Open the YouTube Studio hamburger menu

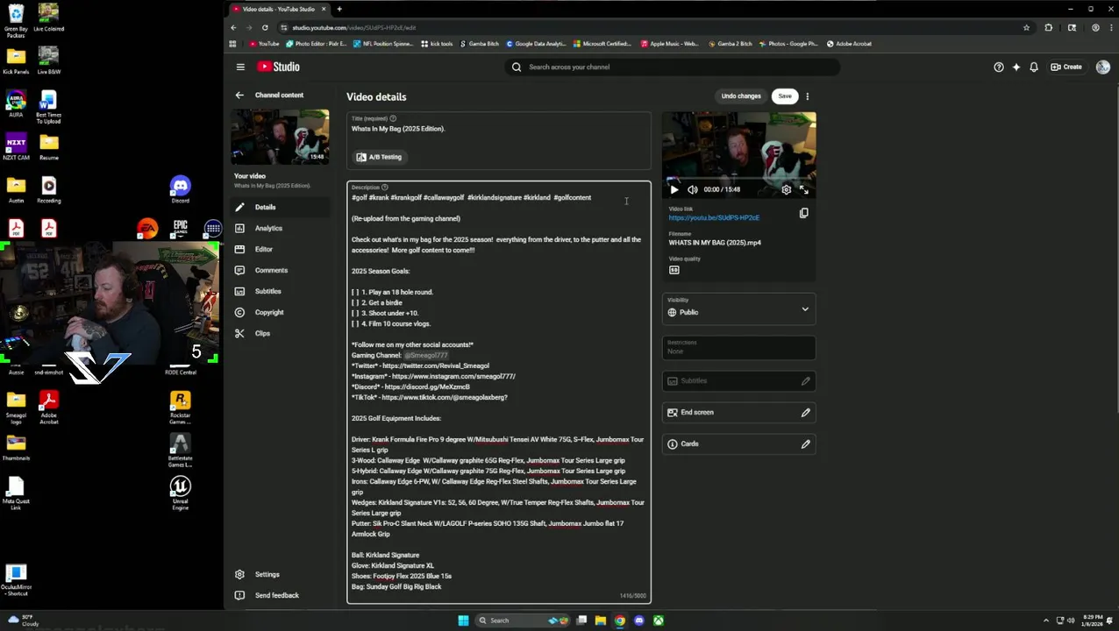240,67
